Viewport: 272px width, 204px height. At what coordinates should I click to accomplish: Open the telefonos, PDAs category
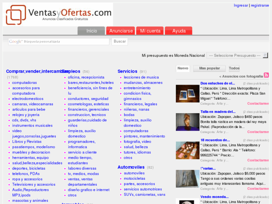[26, 174]
